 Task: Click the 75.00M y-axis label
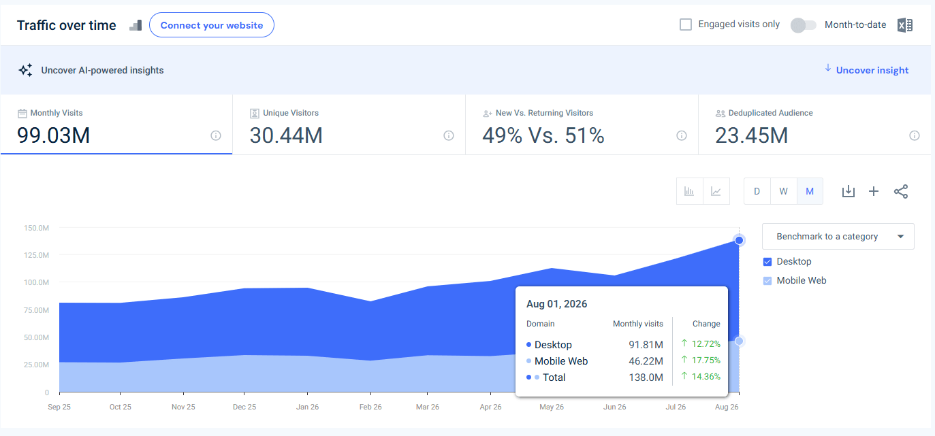tap(36, 310)
